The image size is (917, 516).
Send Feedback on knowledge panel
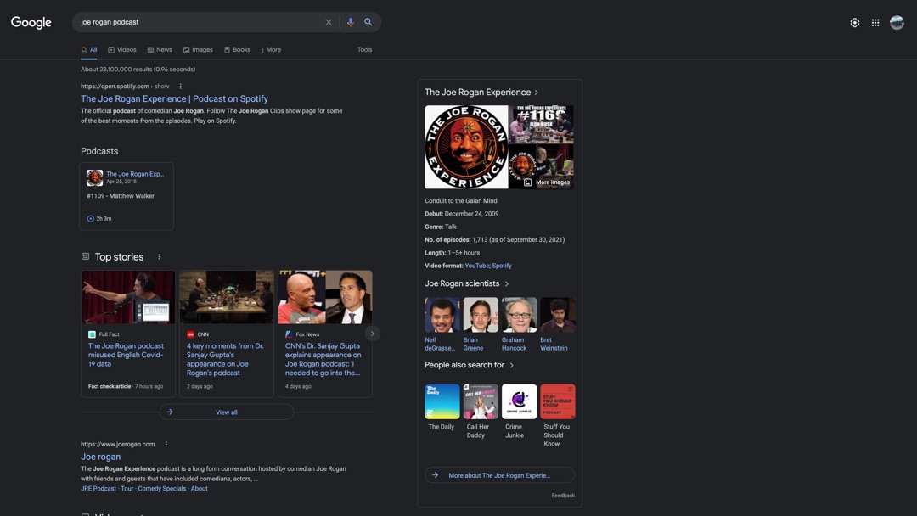click(563, 496)
